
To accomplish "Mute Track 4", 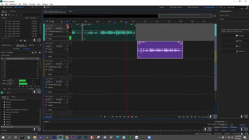I will click(x=61, y=79).
